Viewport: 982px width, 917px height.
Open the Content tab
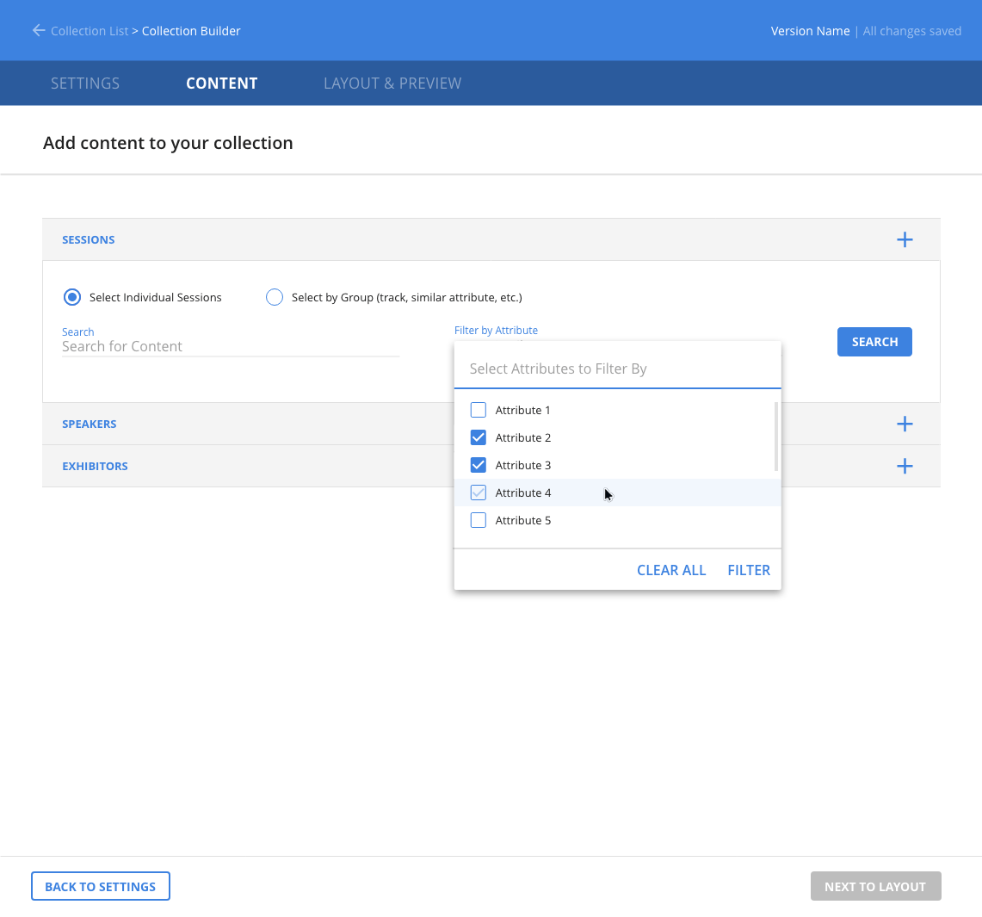(222, 84)
